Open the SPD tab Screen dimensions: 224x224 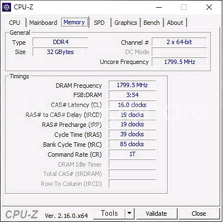[99, 23]
